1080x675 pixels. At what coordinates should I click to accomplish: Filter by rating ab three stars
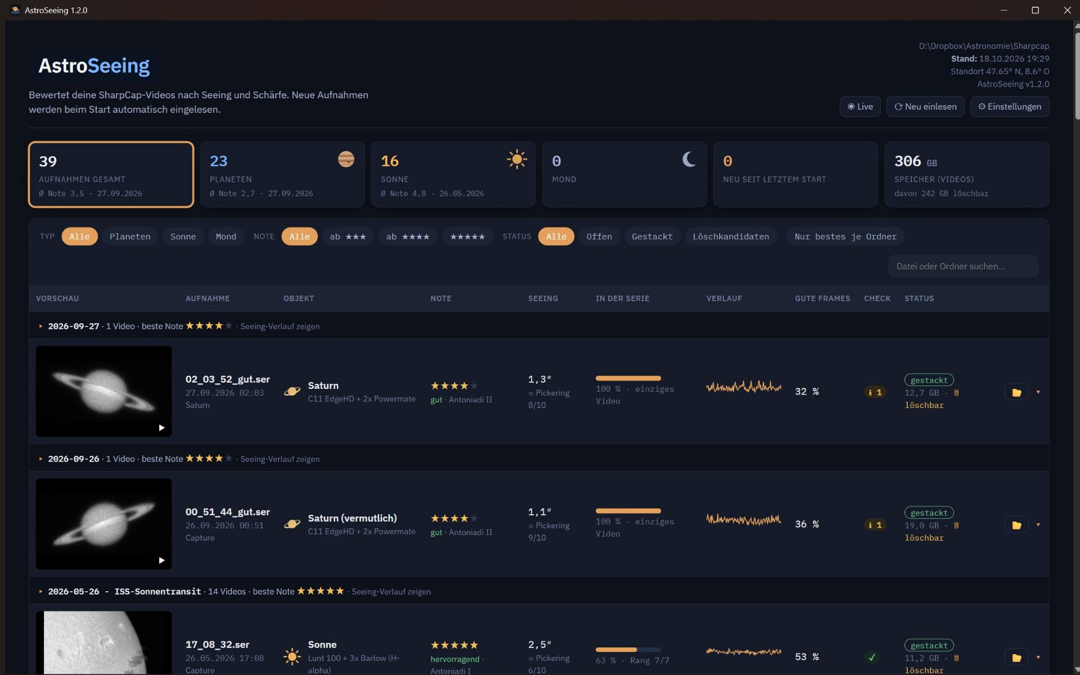(x=348, y=237)
